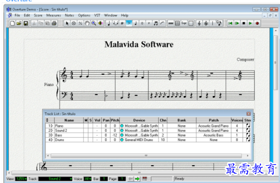Click the speaker audition tool icon

100,23
